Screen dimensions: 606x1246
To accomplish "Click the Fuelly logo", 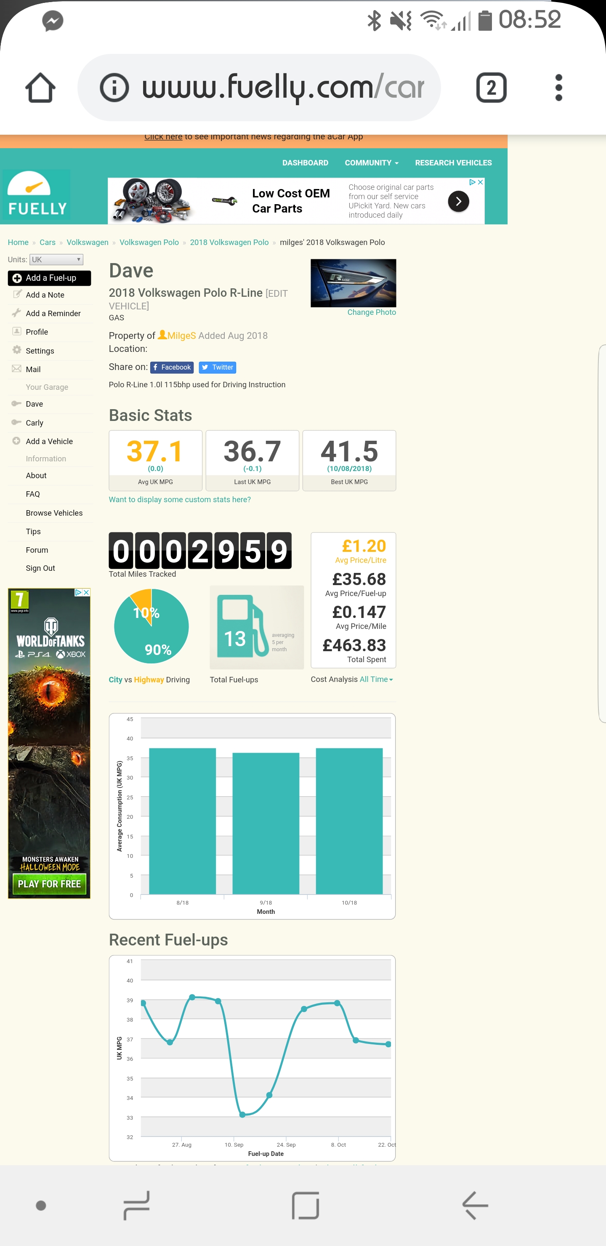I will (x=37, y=194).
